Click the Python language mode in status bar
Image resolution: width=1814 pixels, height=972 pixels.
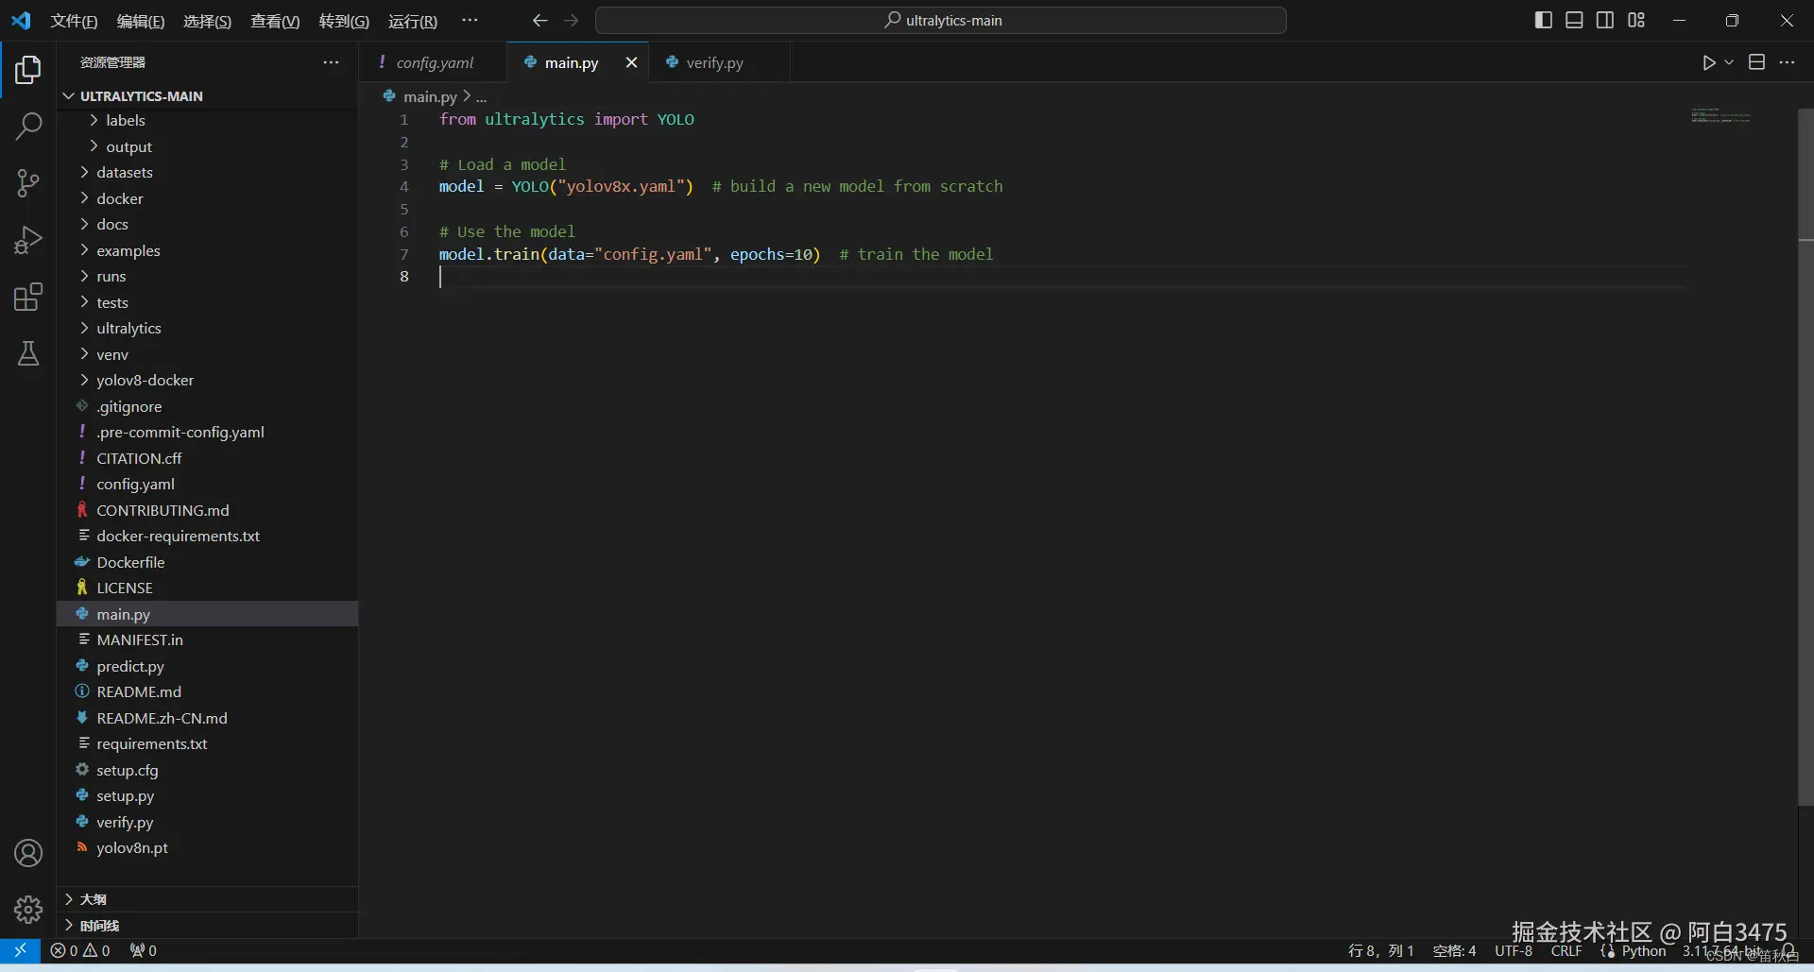[x=1643, y=951]
